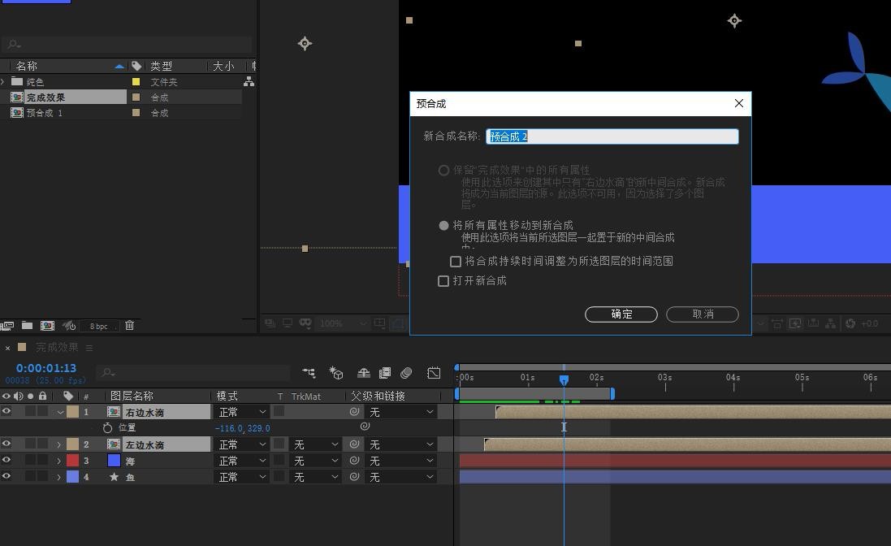The height and width of the screenshot is (546, 891).
Task: Click pick whip icon for 鱼 layer
Action: (355, 477)
